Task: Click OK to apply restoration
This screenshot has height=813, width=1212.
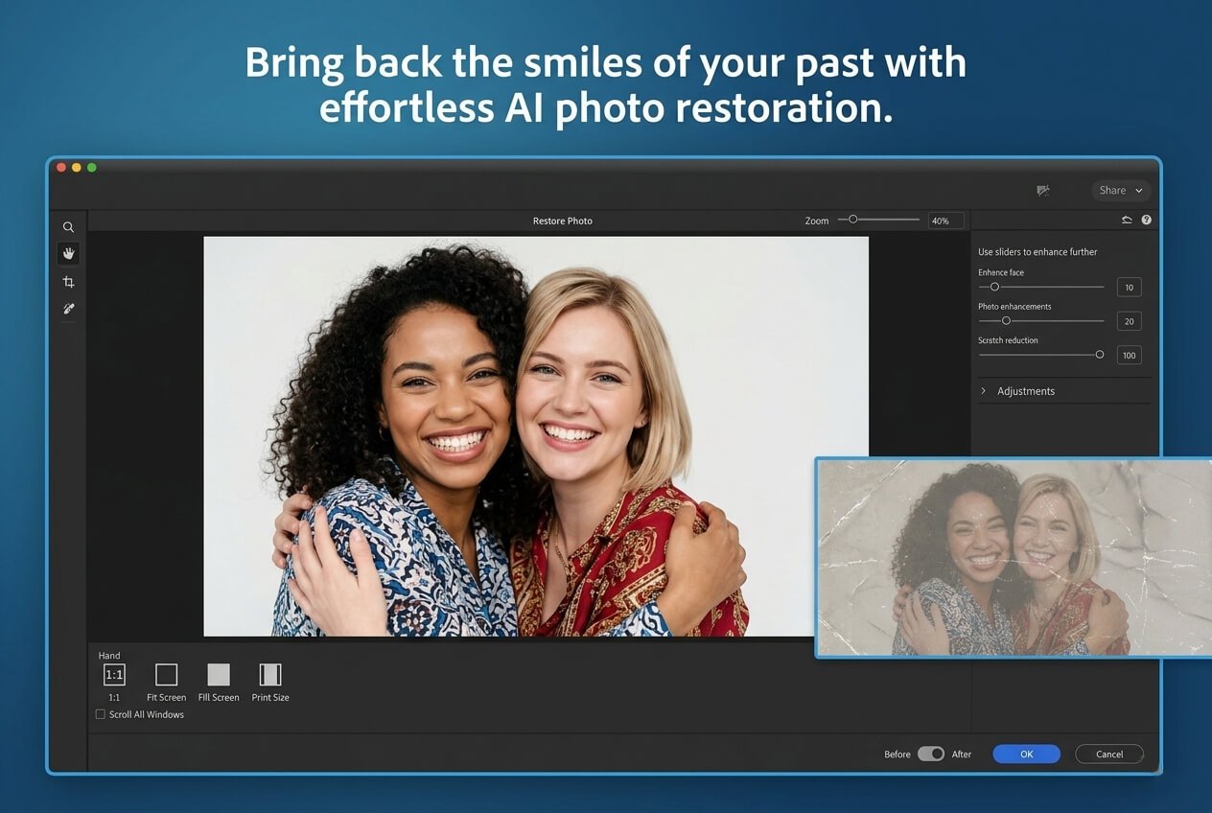Action: point(1026,754)
